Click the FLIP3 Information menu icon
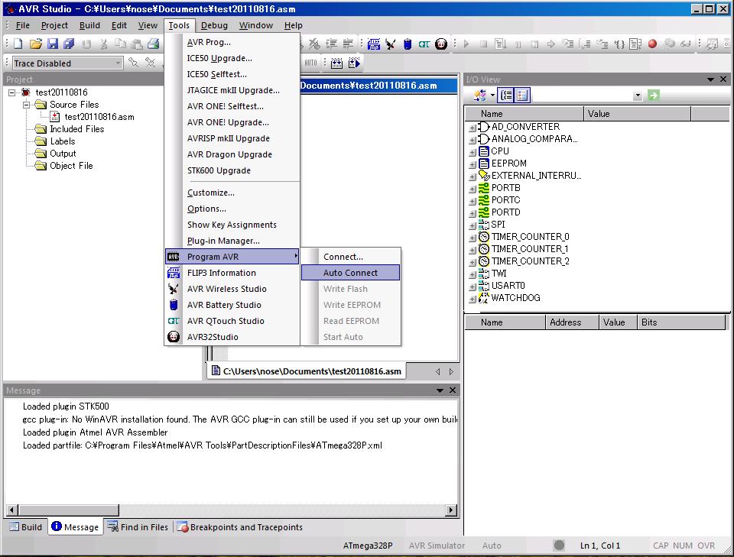 [x=174, y=273]
